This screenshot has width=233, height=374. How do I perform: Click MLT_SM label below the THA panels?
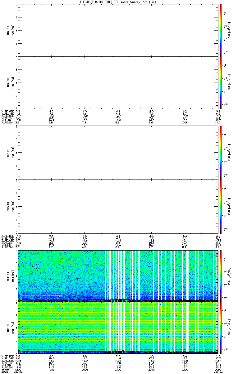point(6,120)
